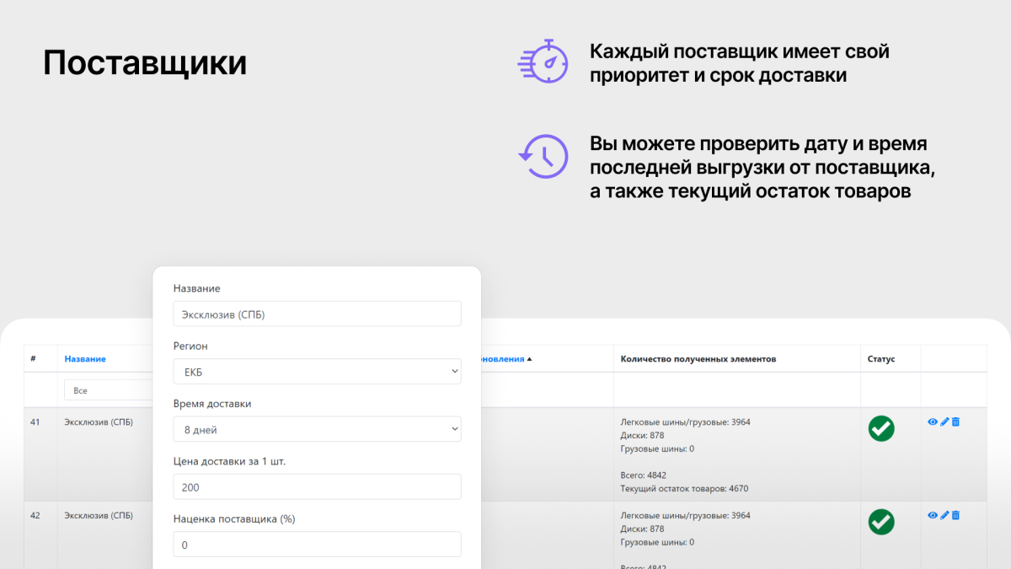Open the Регион dropdown showing ЕКБ
This screenshot has width=1011, height=569.
(x=317, y=371)
